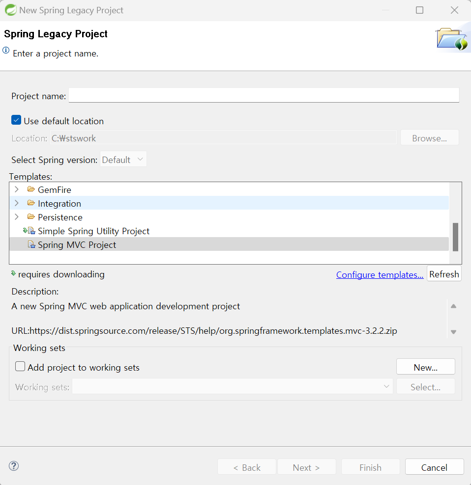Screen dimensions: 471x485
Task: Click the requires downloading green arrow icon
Action: pyautogui.click(x=13, y=273)
